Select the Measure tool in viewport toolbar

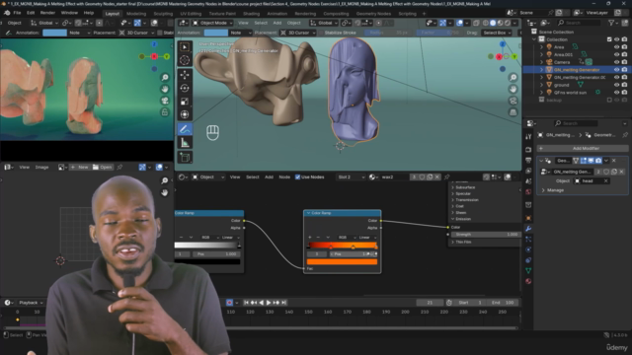[185, 142]
